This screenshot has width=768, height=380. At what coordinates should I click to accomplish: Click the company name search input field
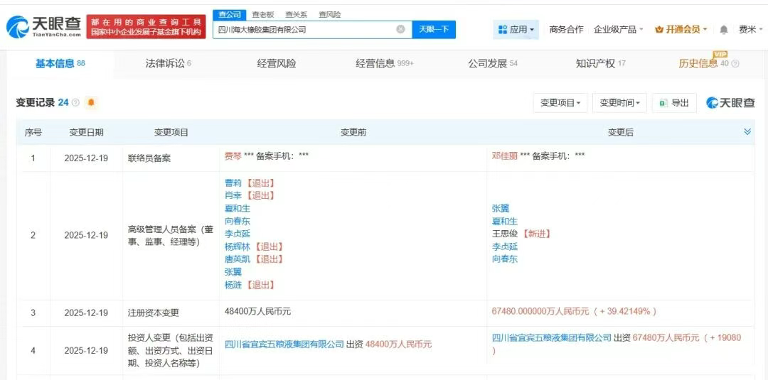pyautogui.click(x=304, y=30)
